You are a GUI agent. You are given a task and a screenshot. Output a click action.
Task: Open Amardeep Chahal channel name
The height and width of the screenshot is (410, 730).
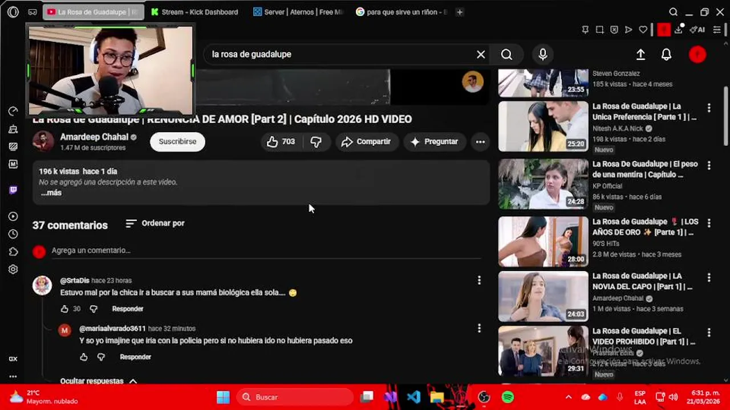[x=94, y=137]
